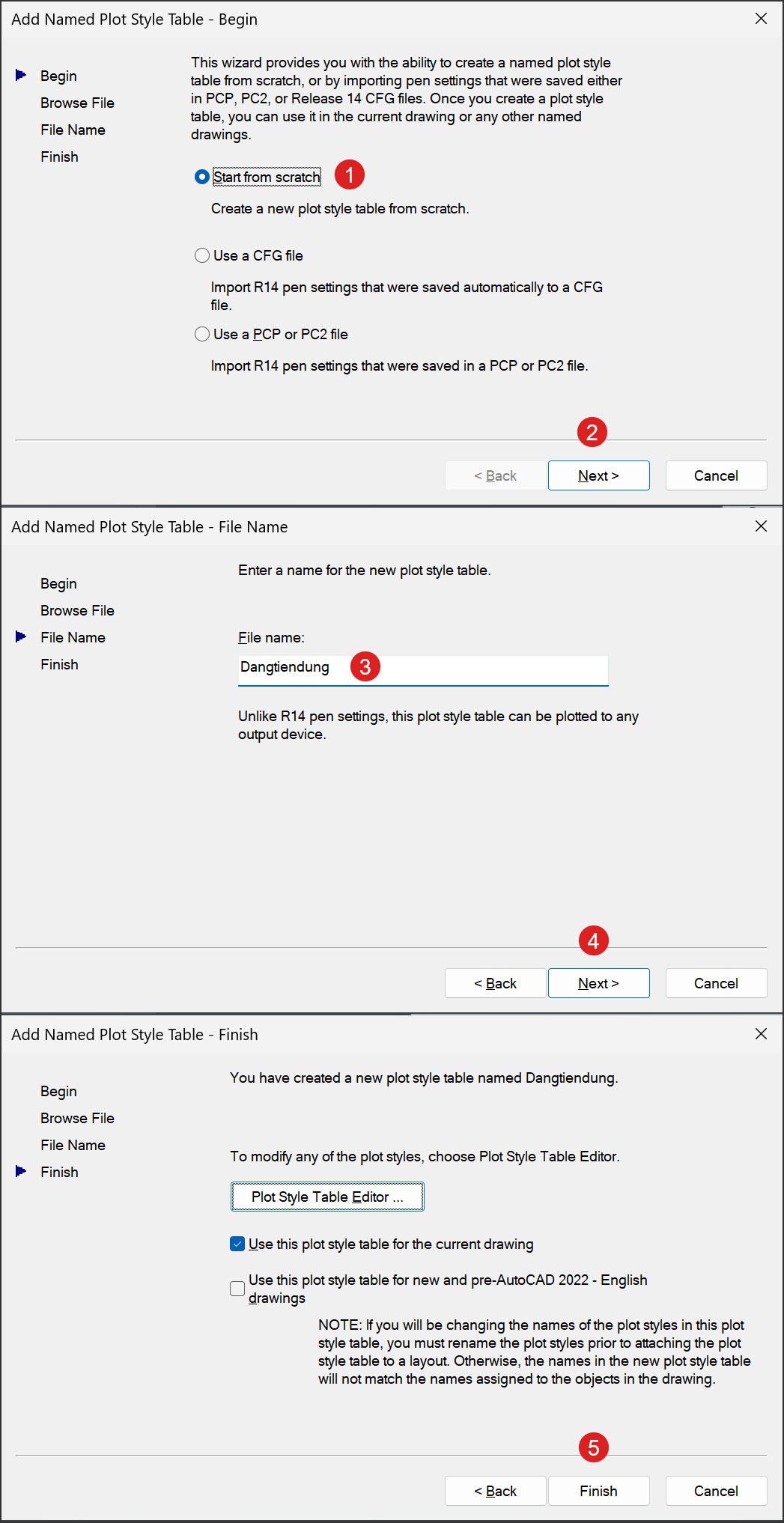Click the File name text field
This screenshot has height=1523, width=784.
(479, 669)
